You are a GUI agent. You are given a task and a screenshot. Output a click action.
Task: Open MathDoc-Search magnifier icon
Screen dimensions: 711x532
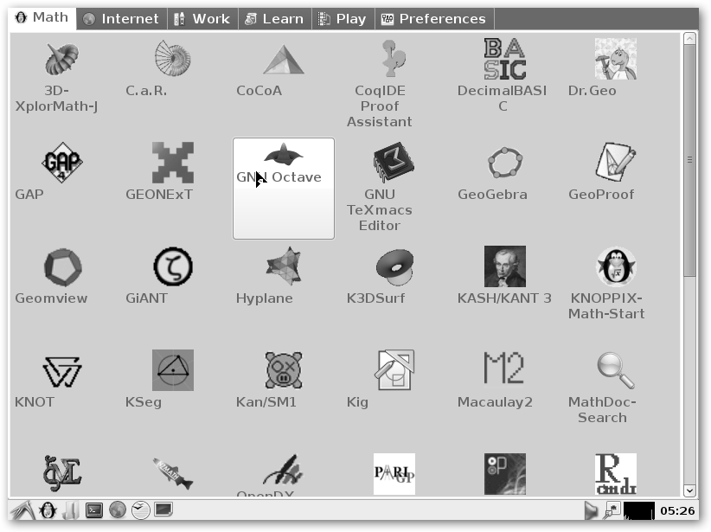click(x=615, y=370)
